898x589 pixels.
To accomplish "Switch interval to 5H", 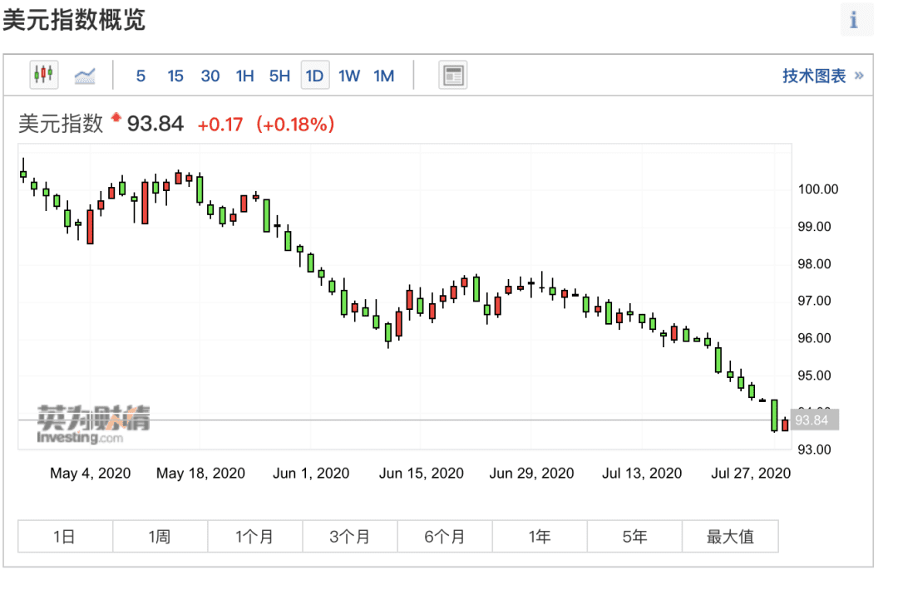I will [x=279, y=76].
